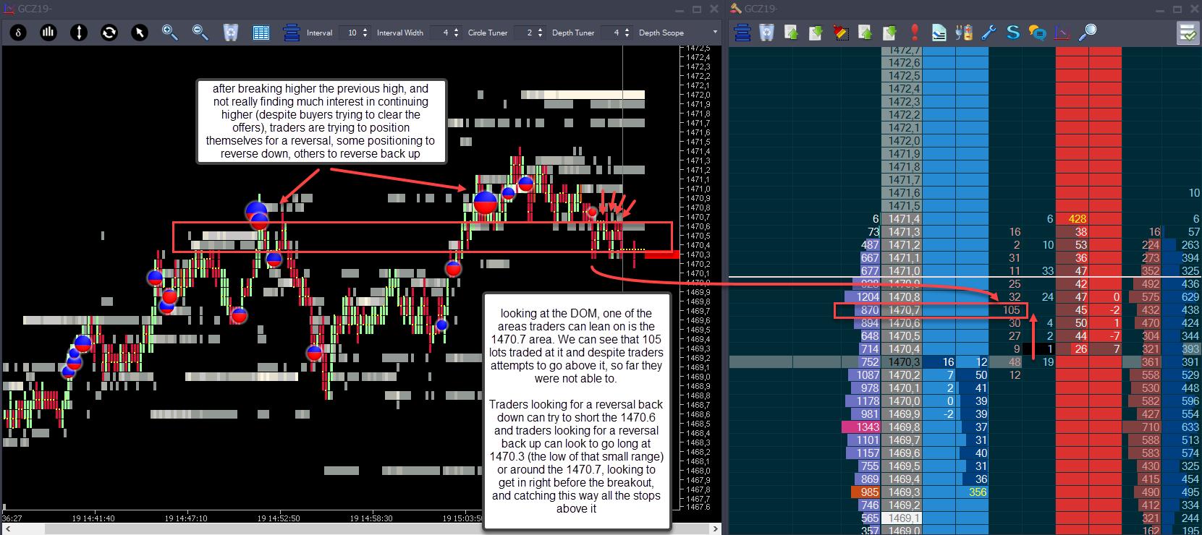Click the 1470,7 price cell in DOM
This screenshot has width=1202, height=535.
[902, 310]
